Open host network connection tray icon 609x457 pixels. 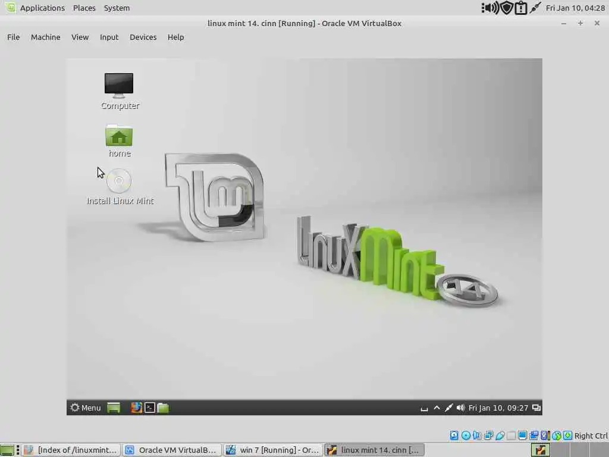point(535,8)
